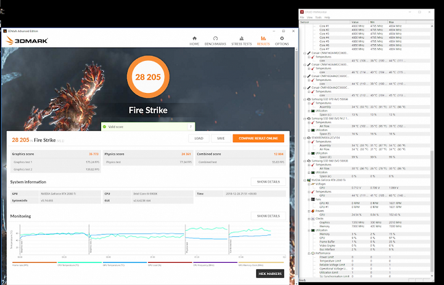Collapse the ST4000DM004 drive node
Screen dimensions: 444x285
coord(305,138)
